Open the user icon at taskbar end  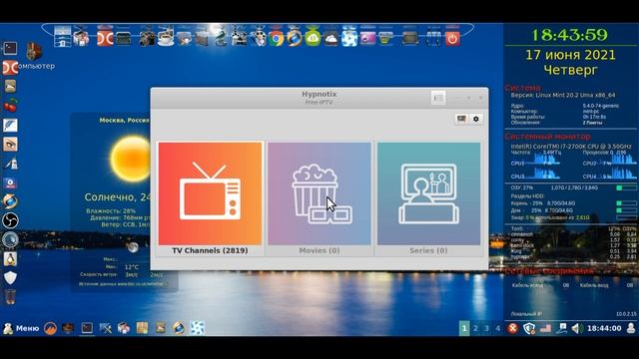[631, 328]
